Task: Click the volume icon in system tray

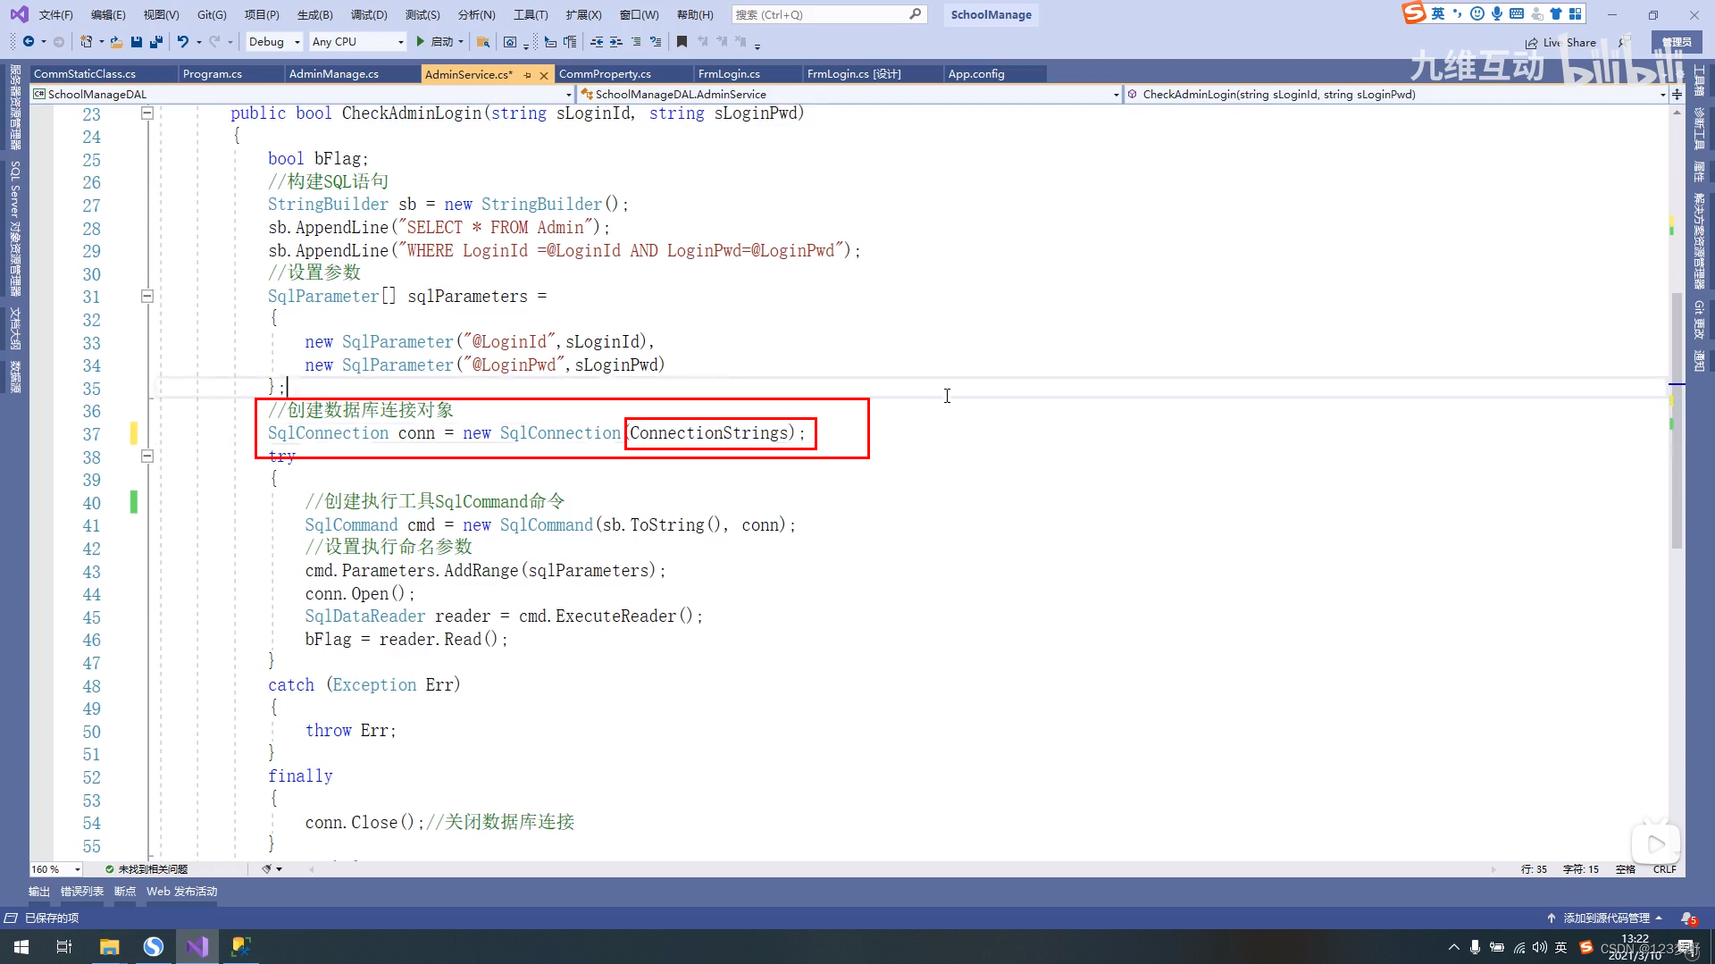Action: coord(1539,948)
